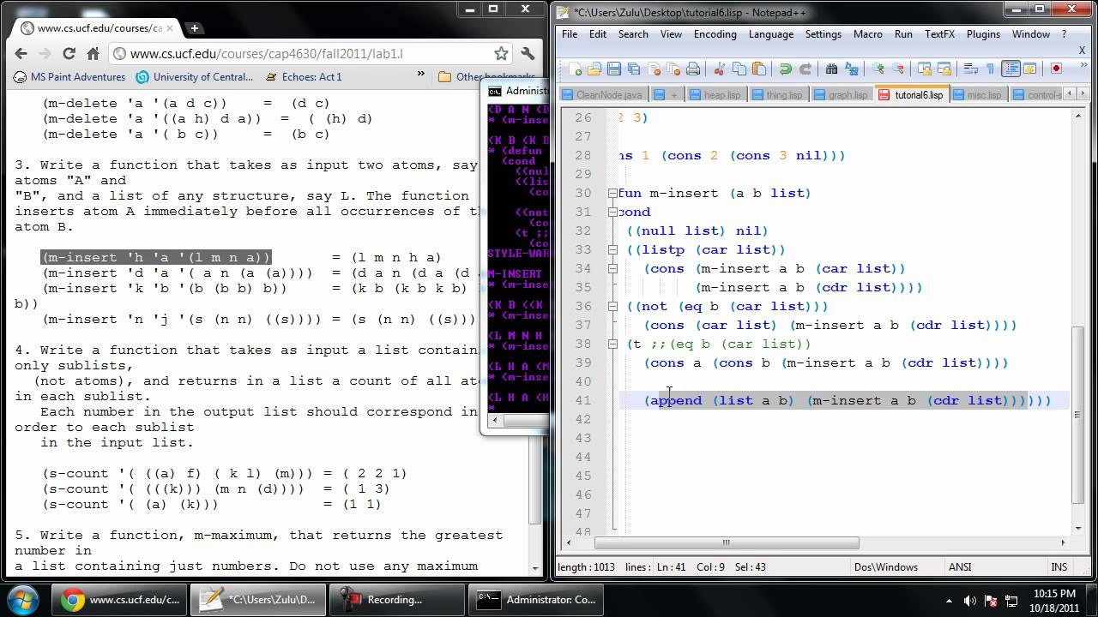Collapse the fold at line 30
Screen dimensions: 1098x617
pyautogui.click(x=612, y=193)
